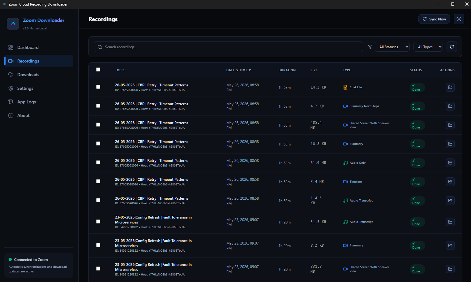
Task: Click the SIZE column header
Action: [314, 70]
